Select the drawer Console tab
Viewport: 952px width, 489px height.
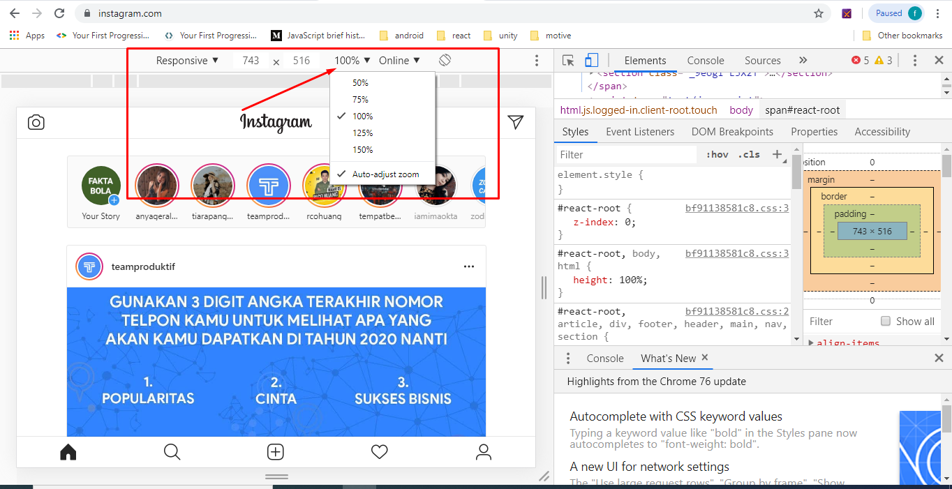coord(605,358)
